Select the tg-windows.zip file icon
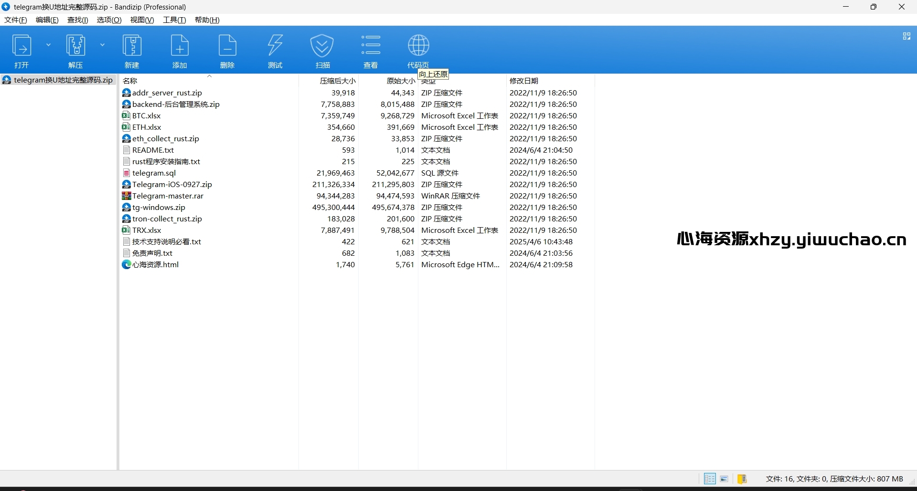Screen dimensions: 917x491 point(127,207)
